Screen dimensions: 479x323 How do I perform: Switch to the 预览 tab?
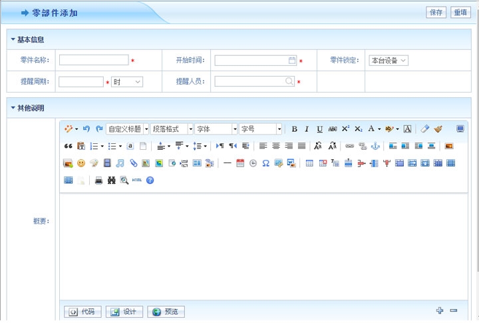pos(166,312)
